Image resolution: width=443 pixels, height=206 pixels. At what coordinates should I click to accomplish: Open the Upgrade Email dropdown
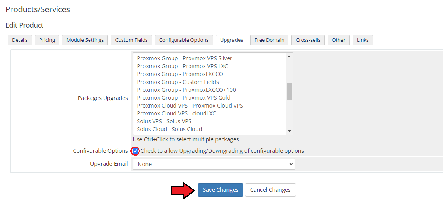coord(214,164)
